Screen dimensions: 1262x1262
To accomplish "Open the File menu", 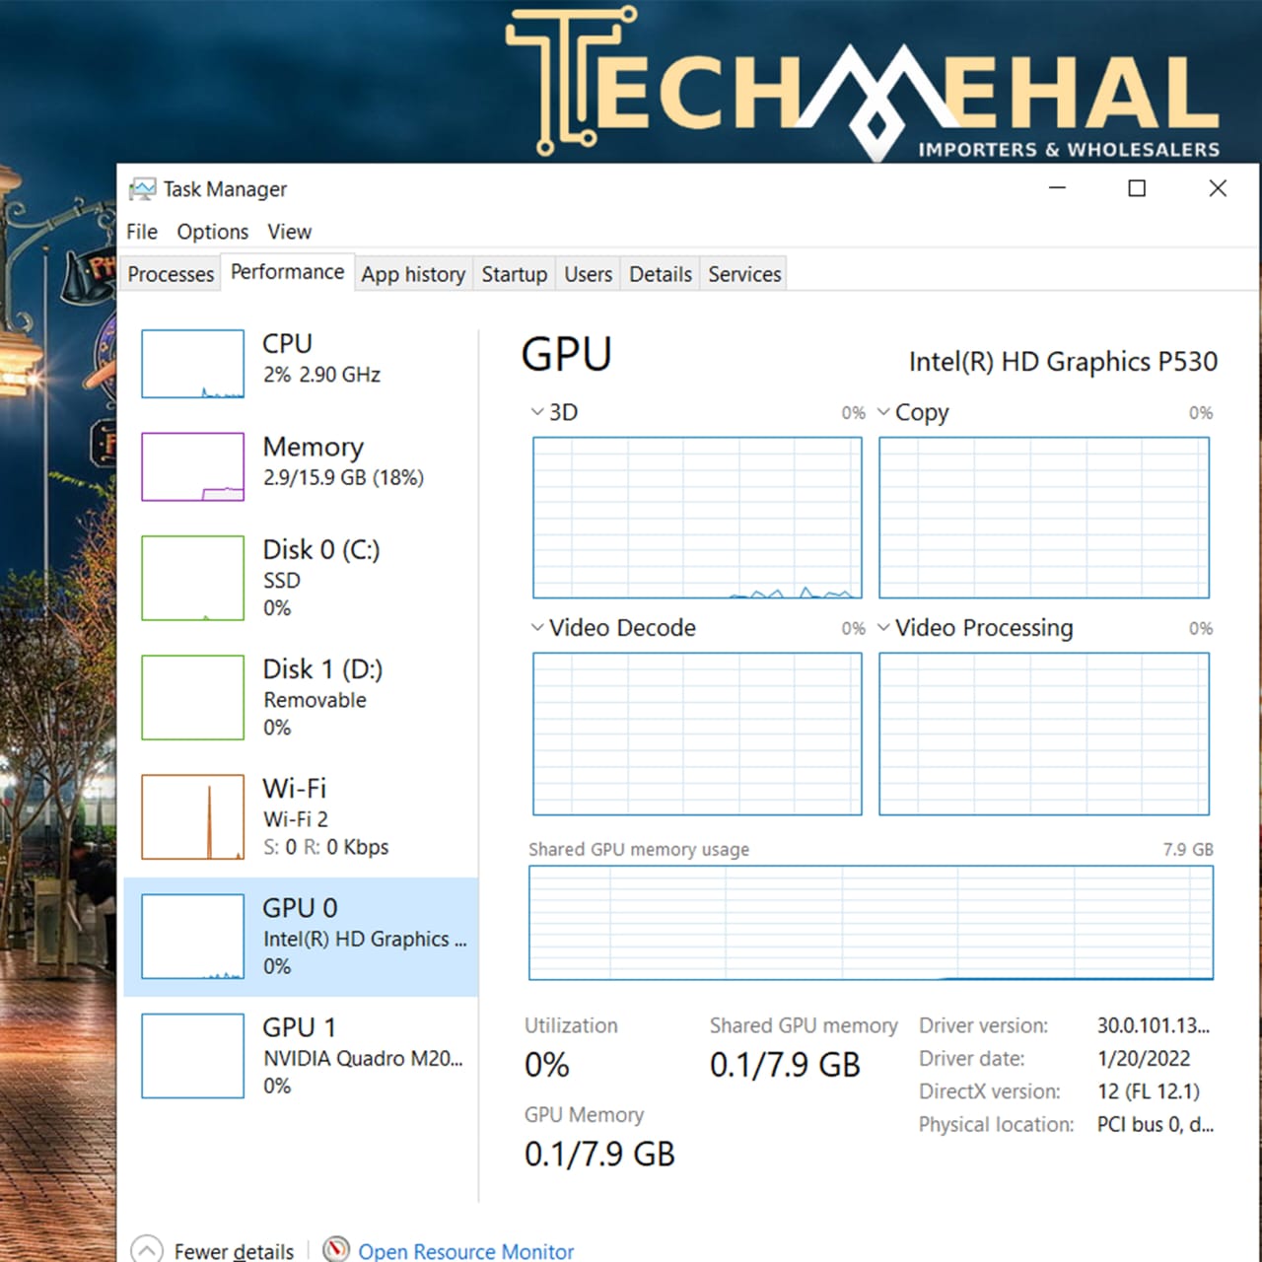I will [142, 232].
